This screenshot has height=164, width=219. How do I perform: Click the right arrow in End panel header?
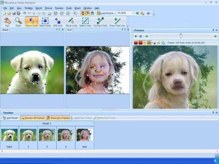pos(125,30)
